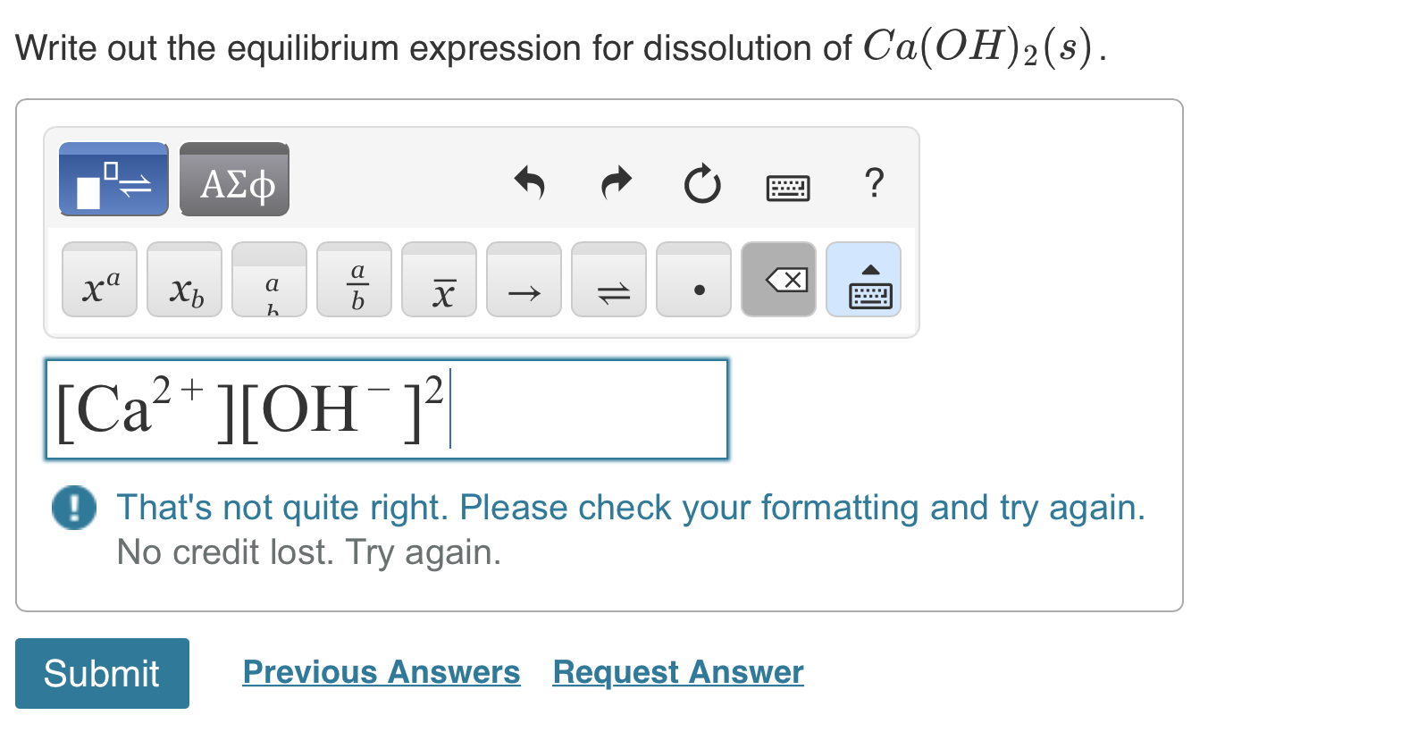This screenshot has width=1401, height=732.
Task: Select the subscript x_b template
Action: tap(183, 280)
